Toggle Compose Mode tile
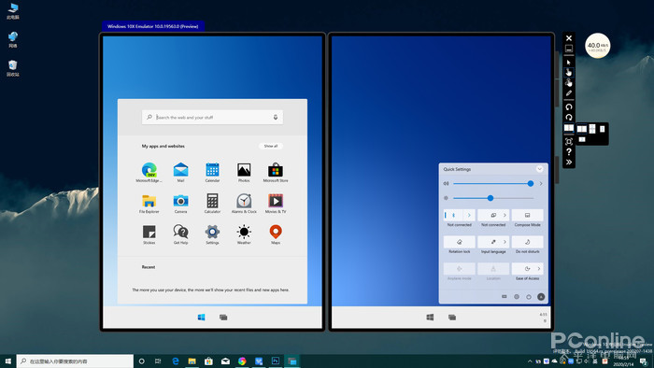The width and height of the screenshot is (654, 368). (x=527, y=215)
